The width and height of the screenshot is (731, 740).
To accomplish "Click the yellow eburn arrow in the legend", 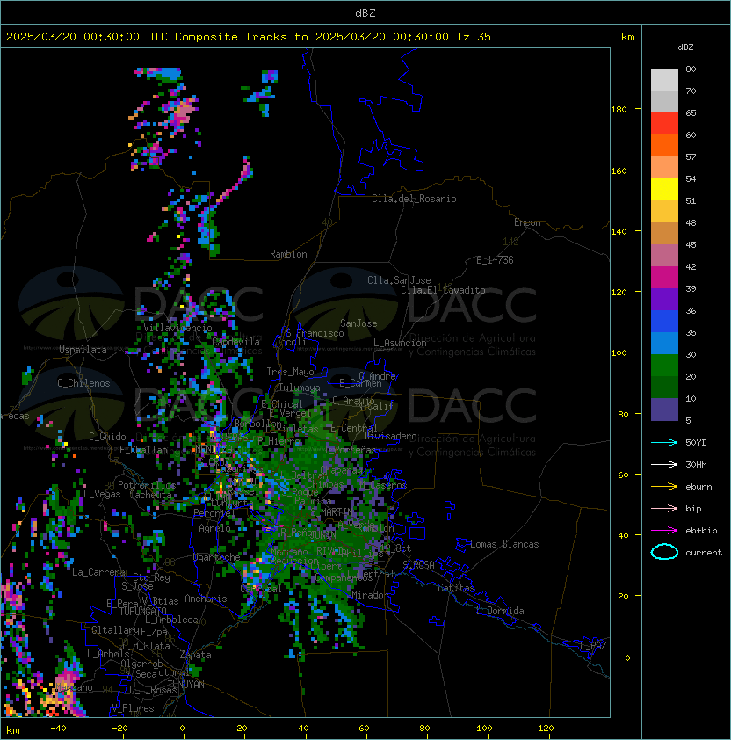I will (664, 487).
